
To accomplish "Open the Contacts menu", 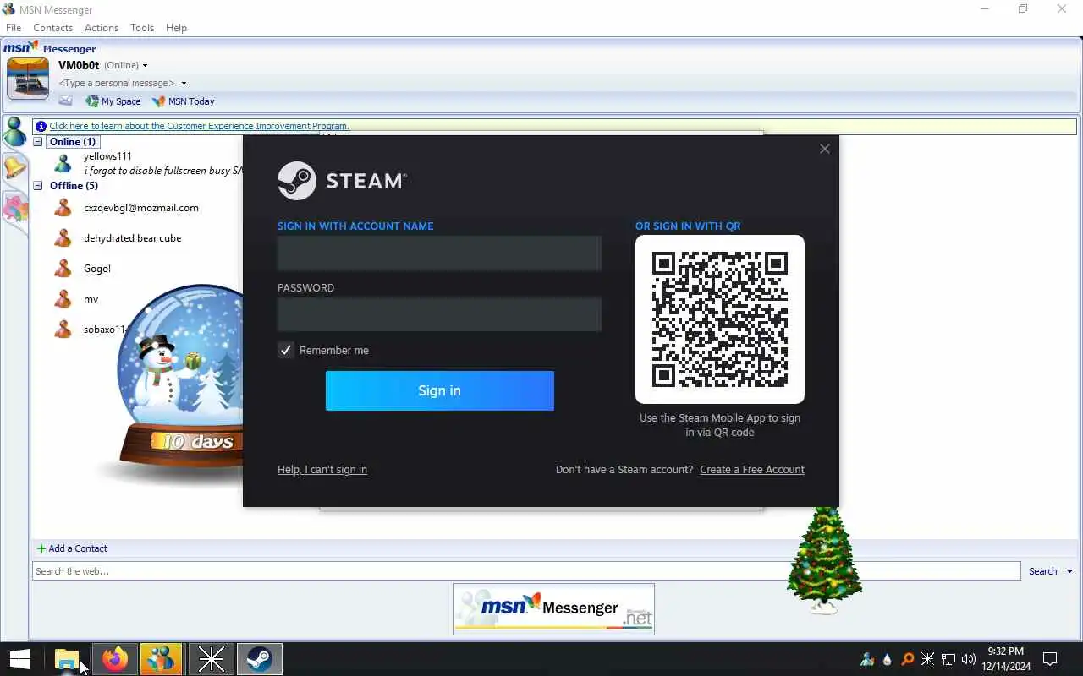I will coord(53,28).
